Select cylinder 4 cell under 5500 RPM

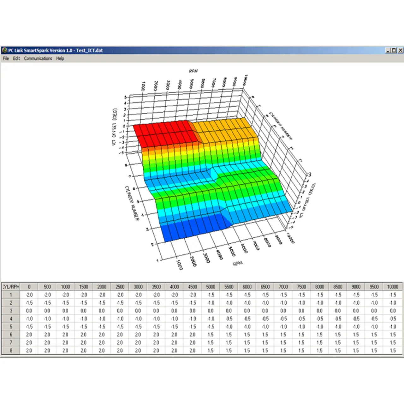click(x=229, y=319)
